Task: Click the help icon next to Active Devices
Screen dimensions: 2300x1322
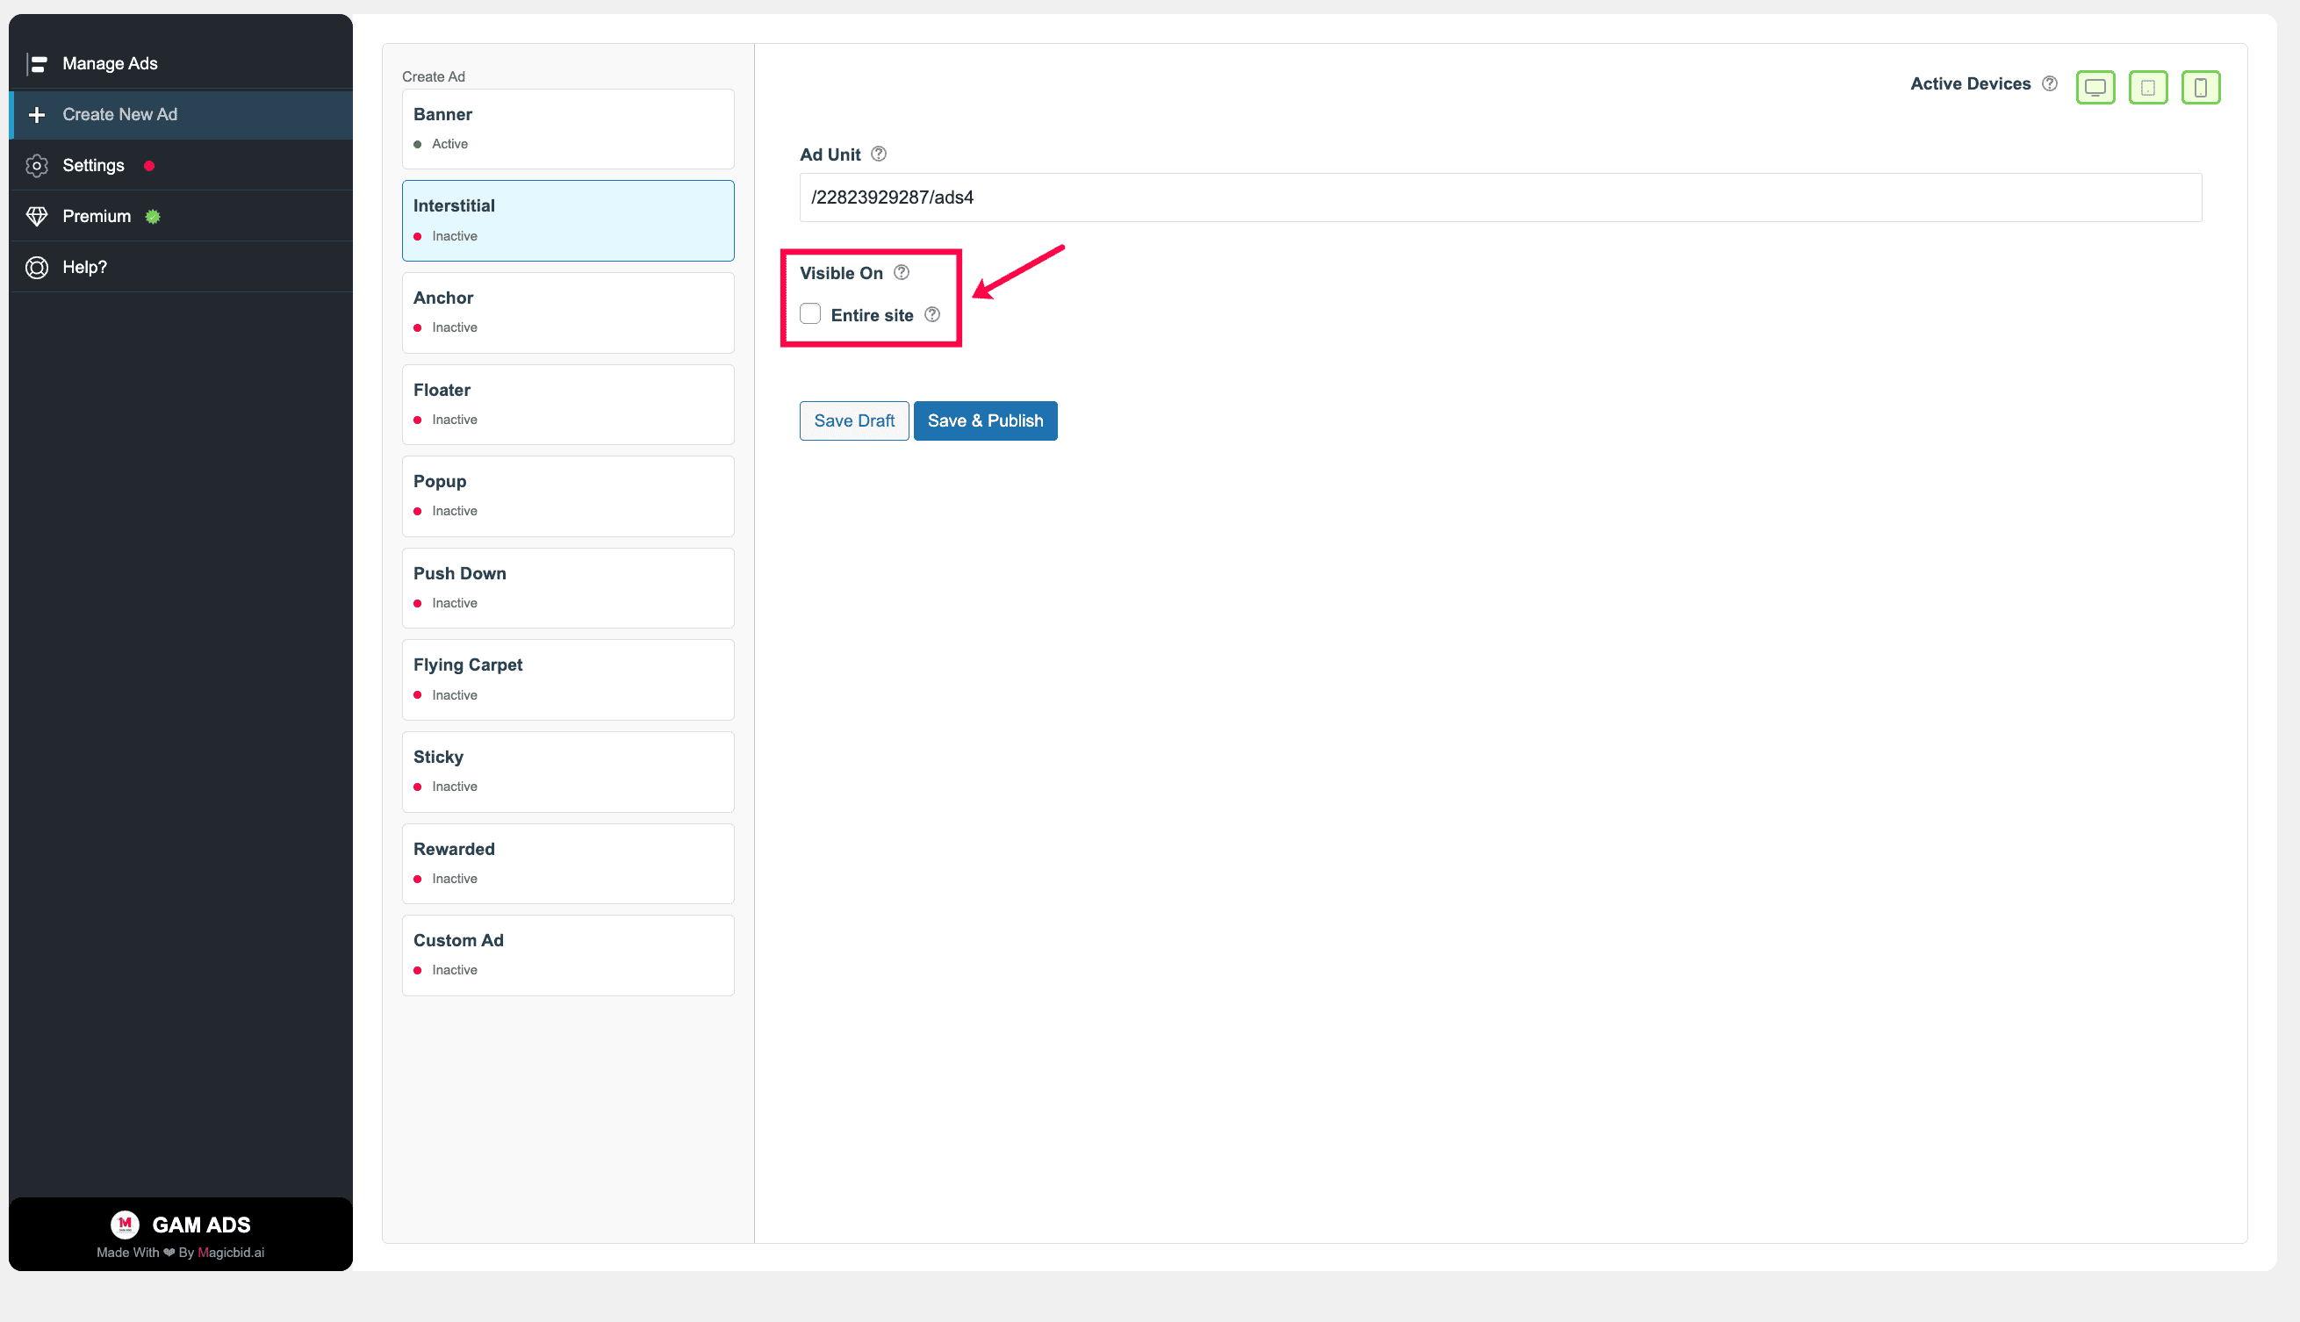Action: [x=2050, y=83]
